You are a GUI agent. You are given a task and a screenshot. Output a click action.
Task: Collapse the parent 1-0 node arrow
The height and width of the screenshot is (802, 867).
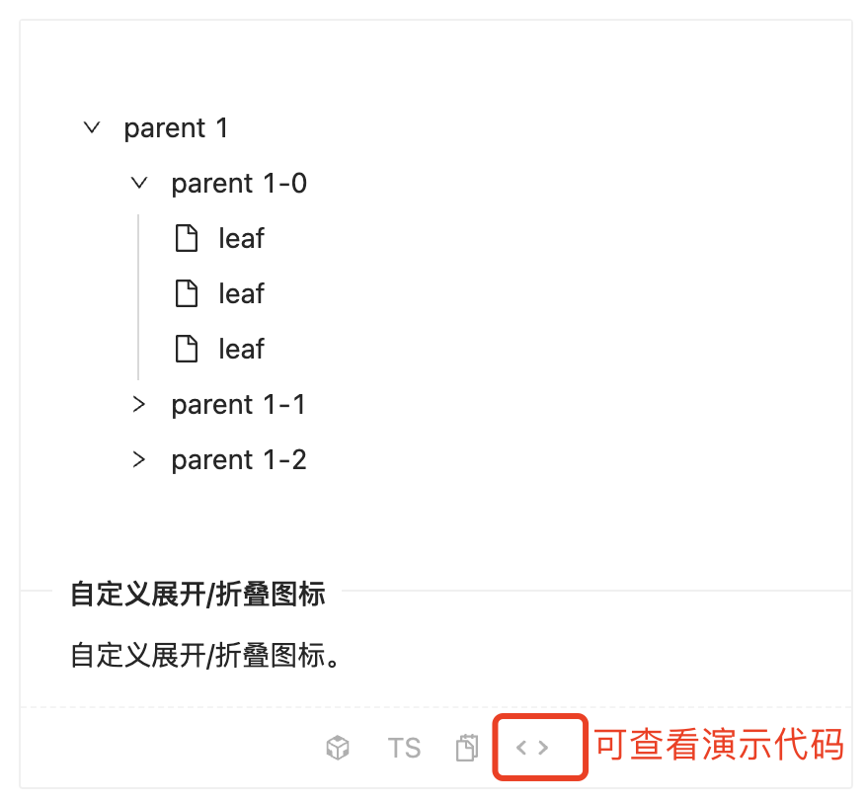pyautogui.click(x=139, y=183)
